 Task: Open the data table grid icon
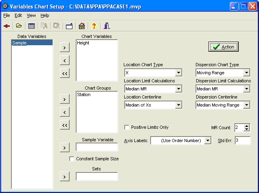(x=32, y=26)
